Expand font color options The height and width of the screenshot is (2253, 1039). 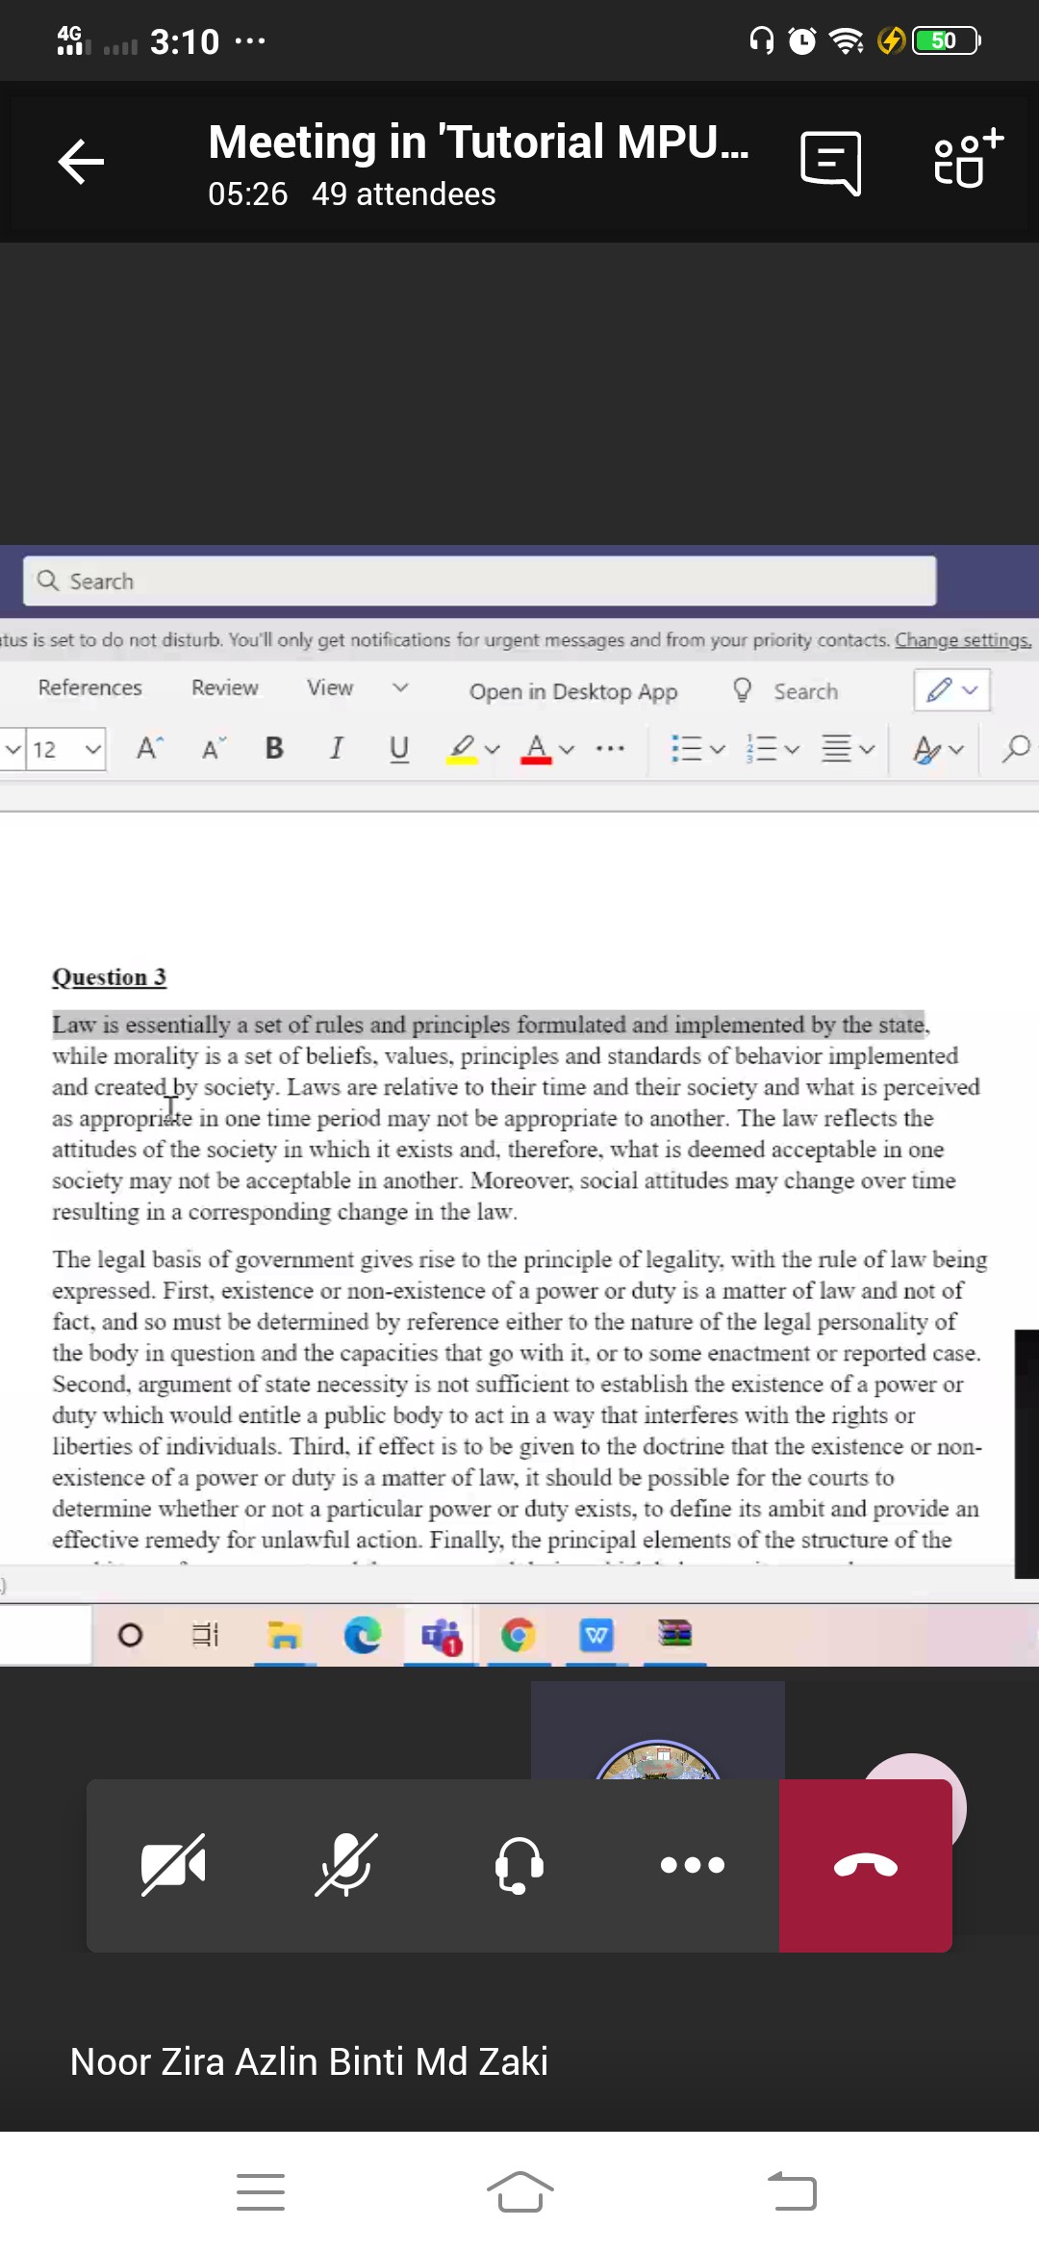(x=567, y=749)
